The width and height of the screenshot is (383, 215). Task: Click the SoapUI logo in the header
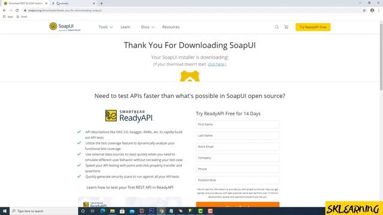coord(65,26)
